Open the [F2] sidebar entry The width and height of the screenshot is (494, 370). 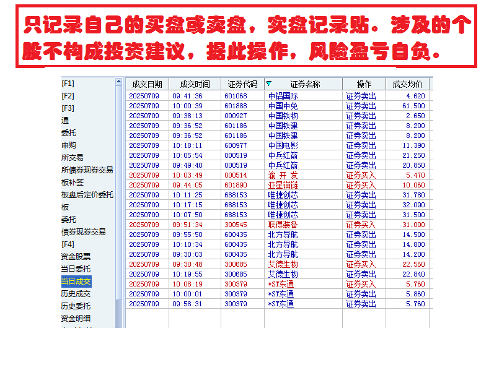[68, 96]
